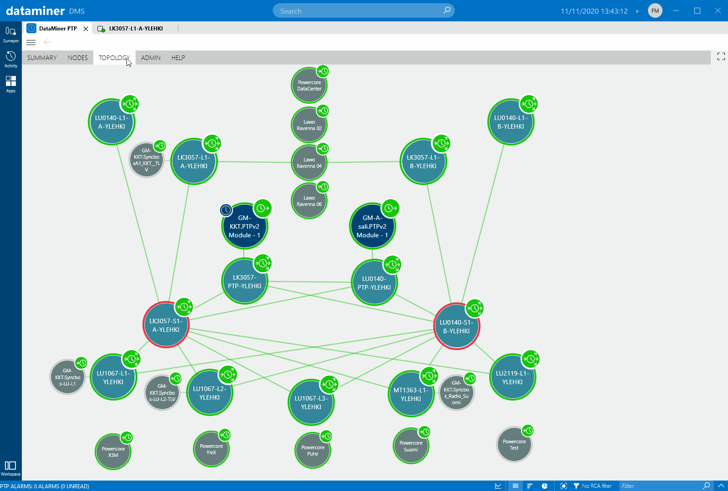Image resolution: width=728 pixels, height=491 pixels.
Task: Select the LU1067-L2-YLEHKI node
Action: 209,393
